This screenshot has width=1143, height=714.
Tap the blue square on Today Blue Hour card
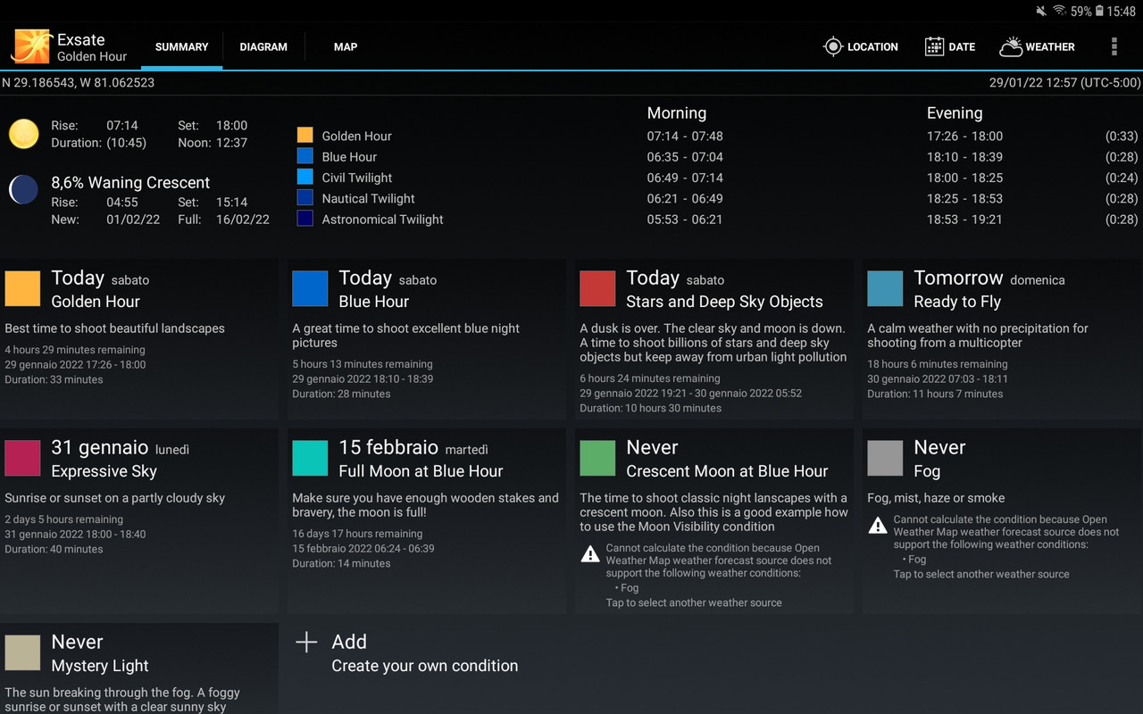(x=311, y=289)
